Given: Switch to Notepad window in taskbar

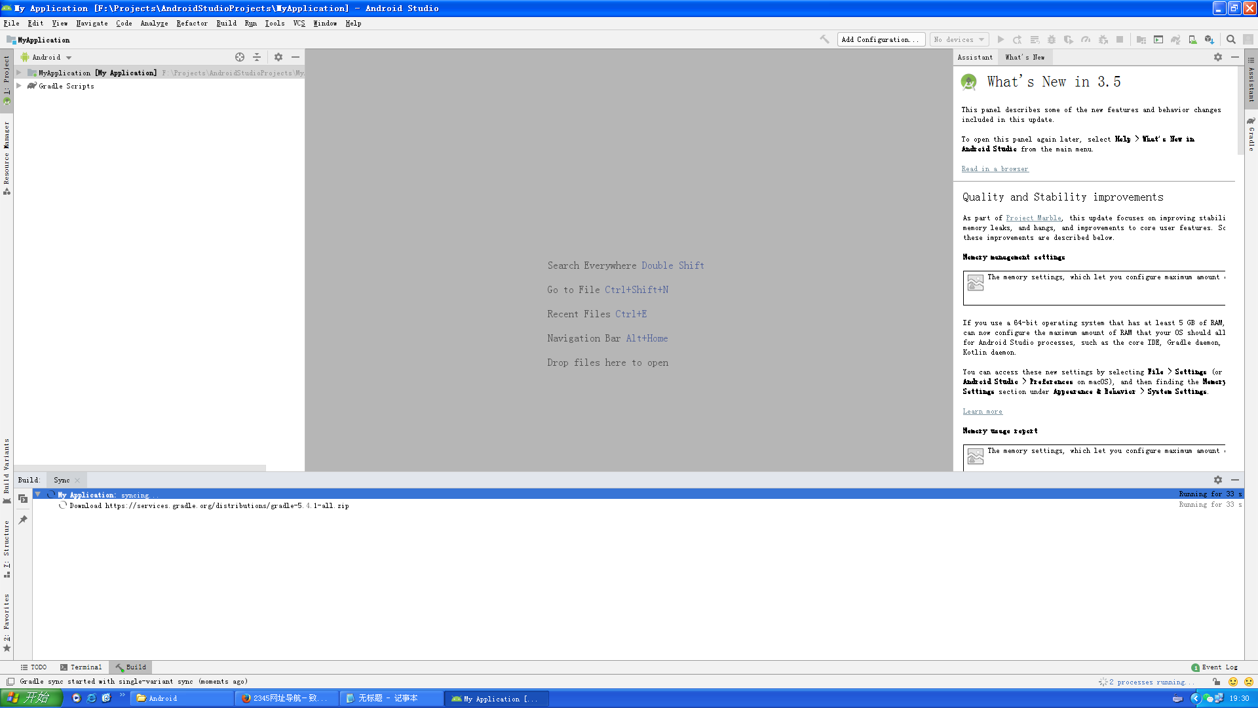Looking at the screenshot, I should coord(391,698).
